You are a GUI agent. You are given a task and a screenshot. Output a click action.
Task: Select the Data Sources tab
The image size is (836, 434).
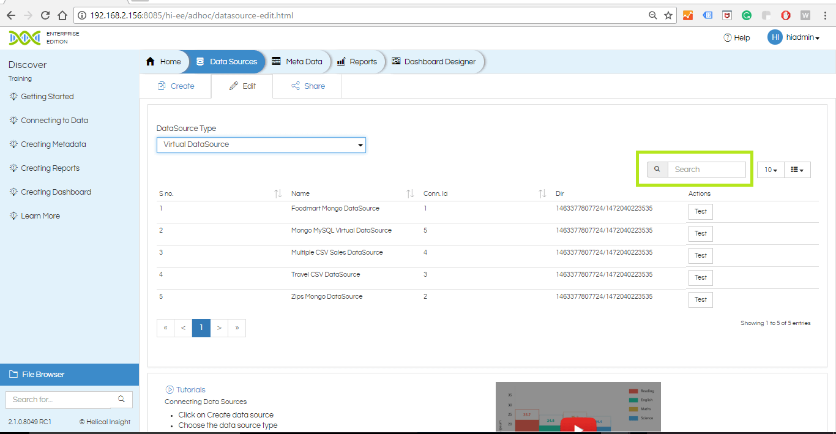coord(227,62)
